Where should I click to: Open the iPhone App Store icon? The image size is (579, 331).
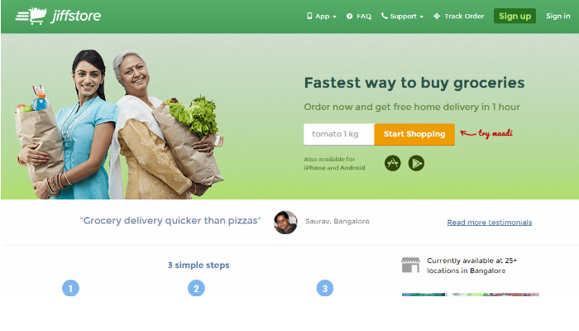tap(393, 163)
